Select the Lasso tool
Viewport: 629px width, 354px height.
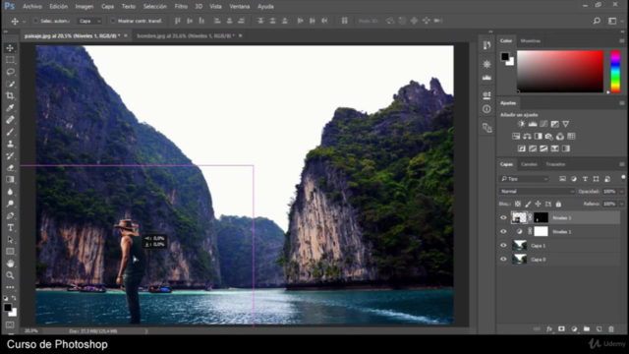(11, 72)
